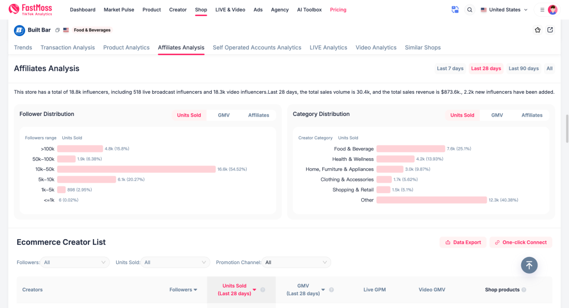The width and height of the screenshot is (569, 308).
Task: Click the Other category bar
Action: (x=431, y=200)
